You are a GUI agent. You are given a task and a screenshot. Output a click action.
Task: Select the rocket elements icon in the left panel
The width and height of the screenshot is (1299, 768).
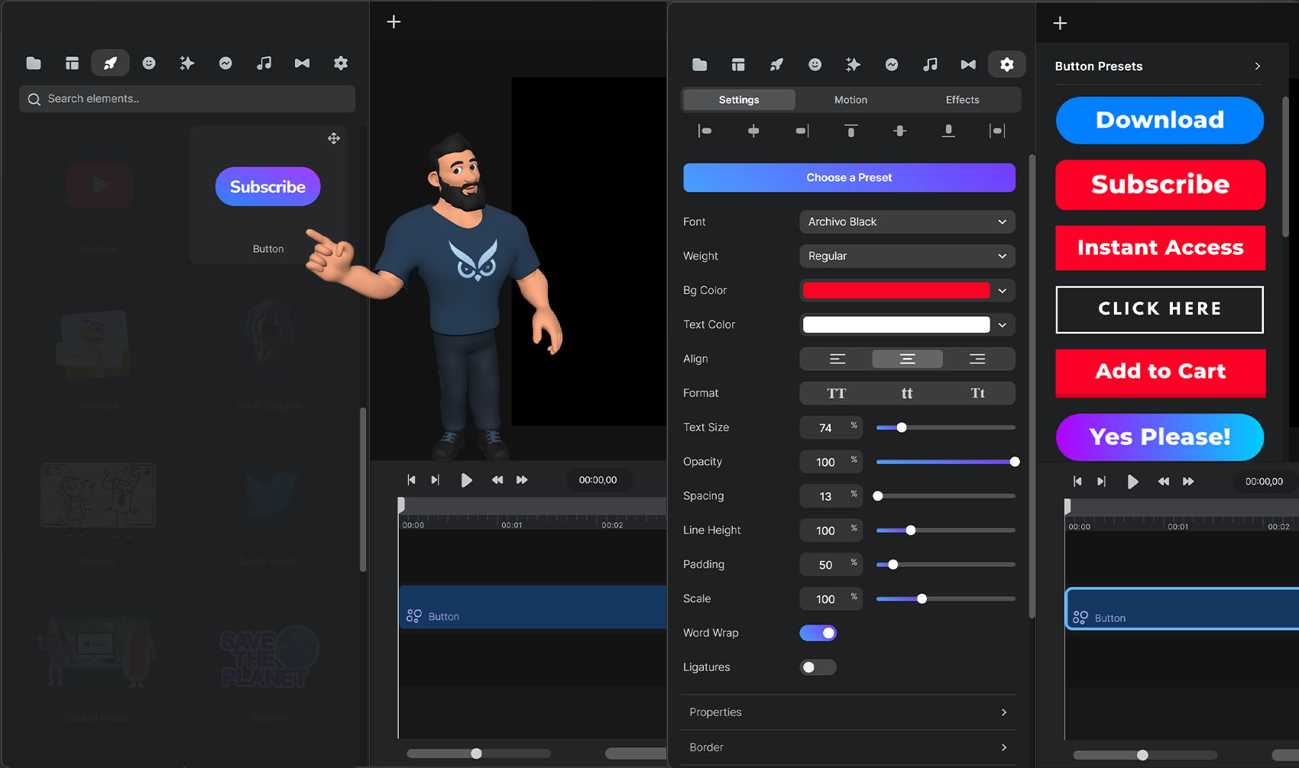(x=111, y=63)
